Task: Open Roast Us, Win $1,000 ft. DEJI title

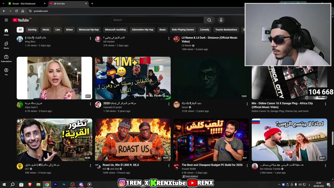Action: click(x=121, y=165)
